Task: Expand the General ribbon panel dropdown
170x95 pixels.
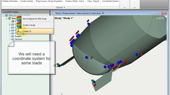Action: (61, 7)
